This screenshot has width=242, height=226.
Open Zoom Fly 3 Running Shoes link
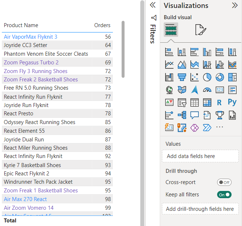tap(36, 71)
